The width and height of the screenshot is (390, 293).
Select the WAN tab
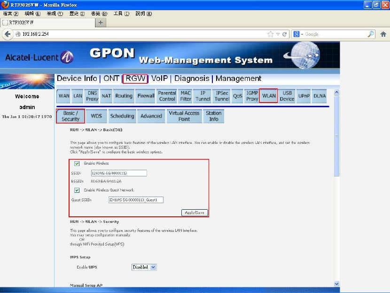[64, 96]
